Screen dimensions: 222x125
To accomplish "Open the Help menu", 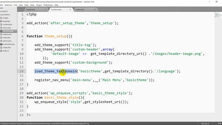I will coord(56,5).
